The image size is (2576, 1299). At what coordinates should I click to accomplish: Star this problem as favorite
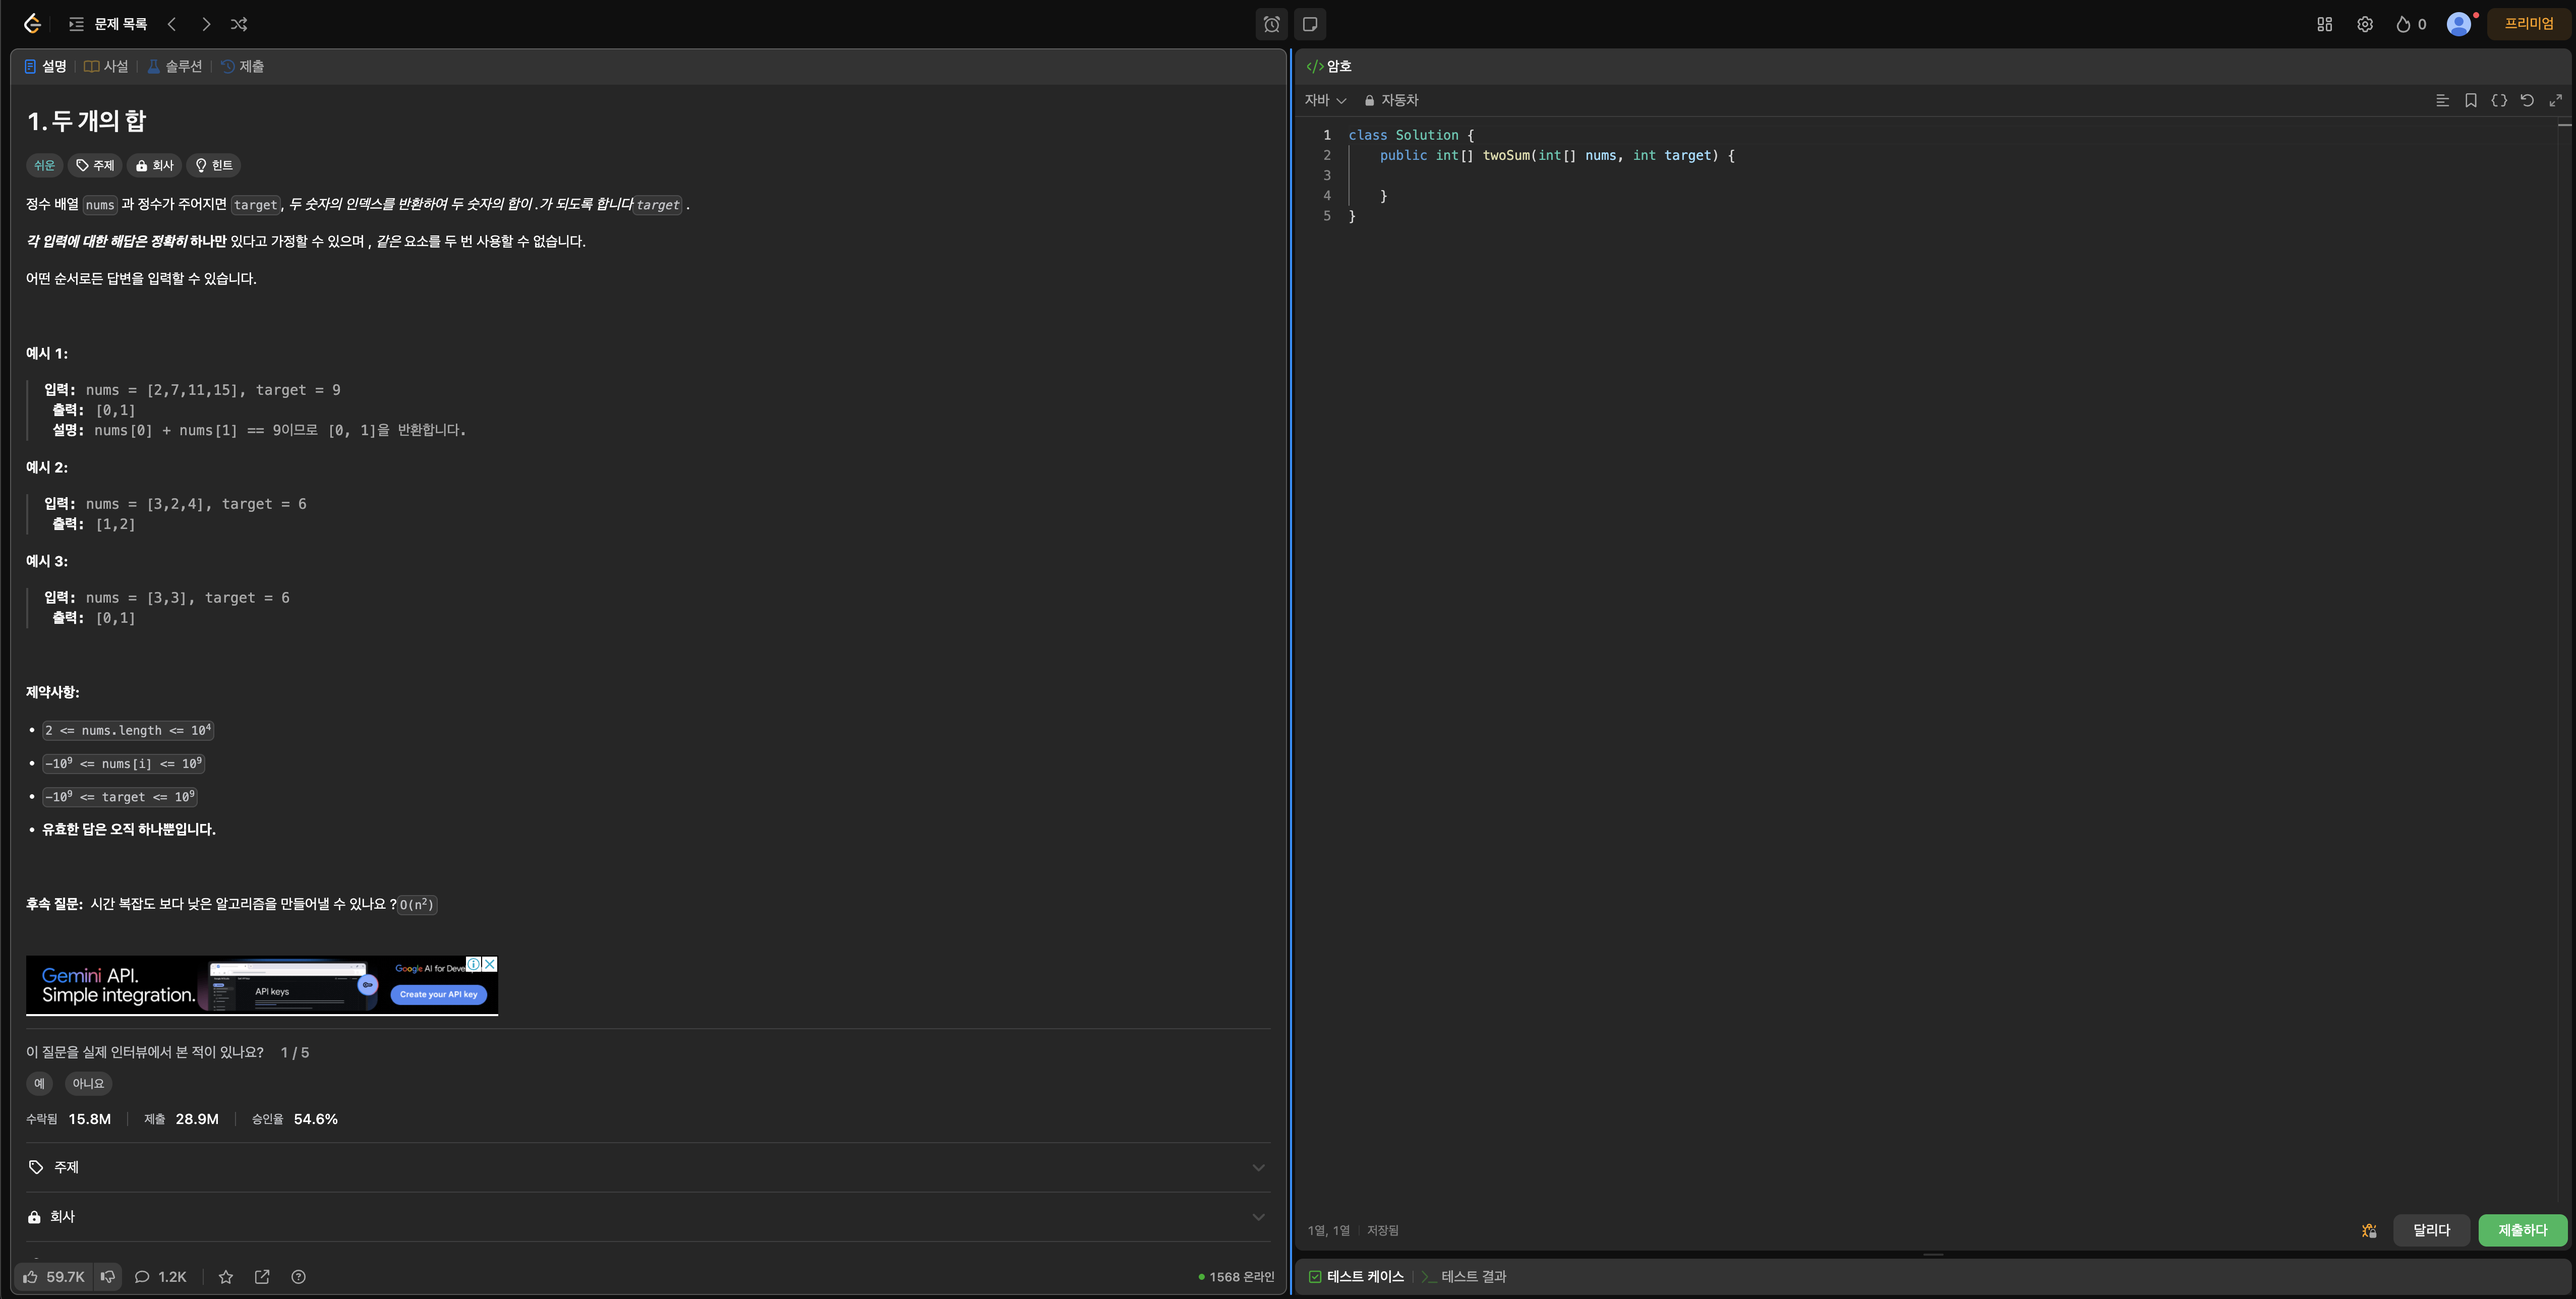tap(226, 1277)
